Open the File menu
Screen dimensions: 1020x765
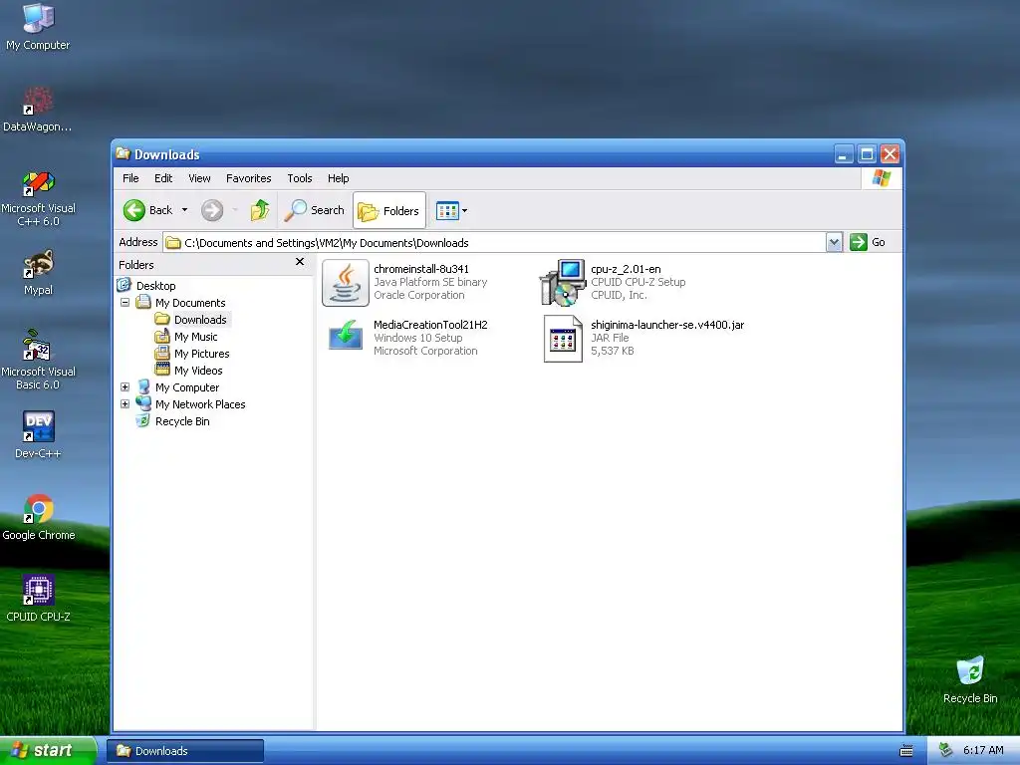tap(130, 178)
